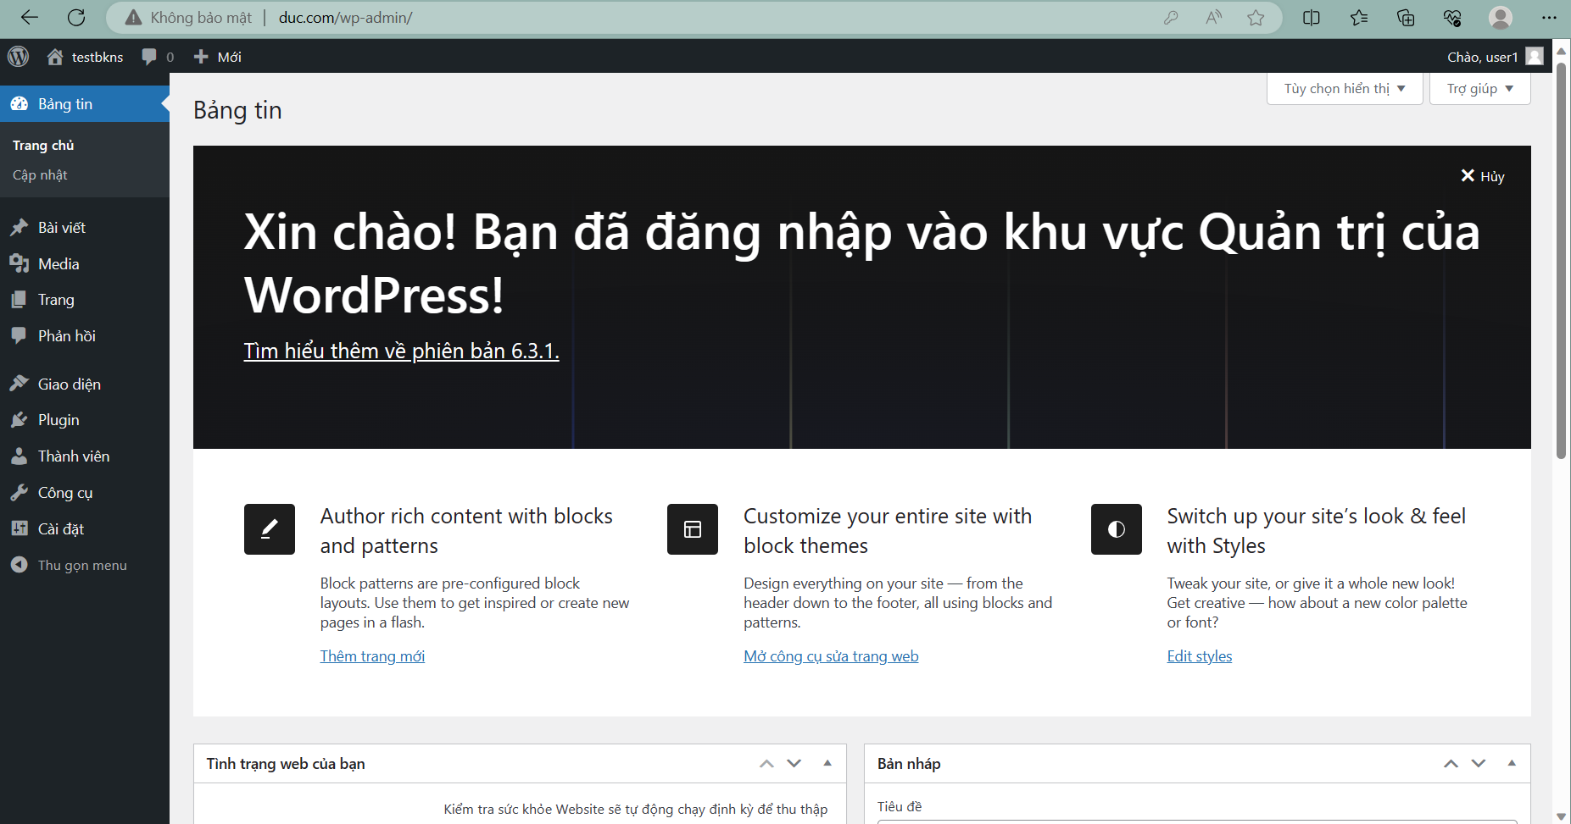Open the Media library menu
1571x824 pixels.
tap(85, 263)
